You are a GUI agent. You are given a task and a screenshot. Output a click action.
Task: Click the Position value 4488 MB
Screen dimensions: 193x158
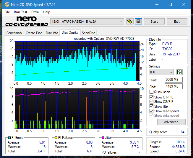tap(178, 147)
